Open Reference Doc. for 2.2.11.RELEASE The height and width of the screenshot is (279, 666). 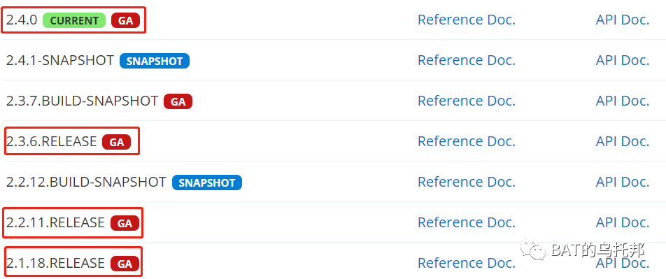click(467, 222)
